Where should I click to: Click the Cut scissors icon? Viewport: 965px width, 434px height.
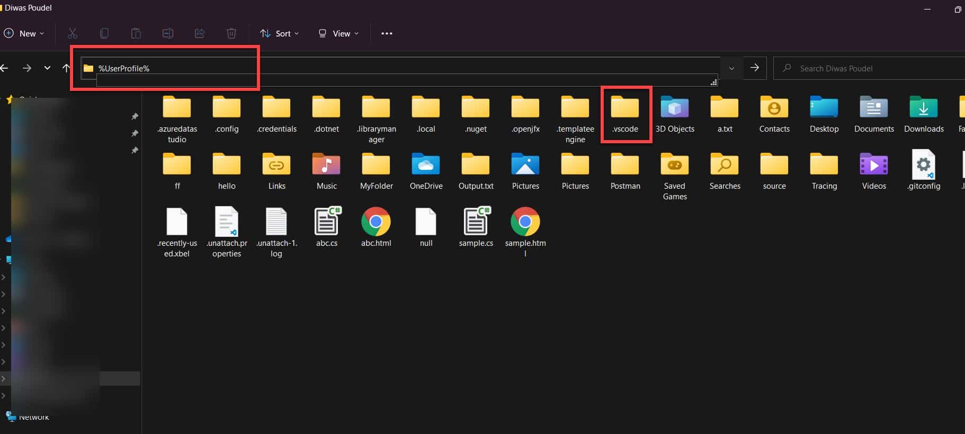73,33
